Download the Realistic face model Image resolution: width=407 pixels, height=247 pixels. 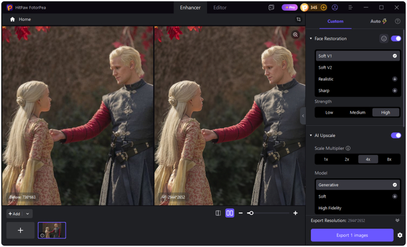click(x=394, y=79)
